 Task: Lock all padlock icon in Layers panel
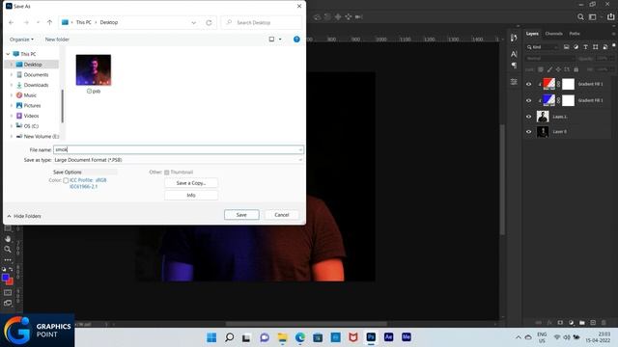tap(576, 69)
